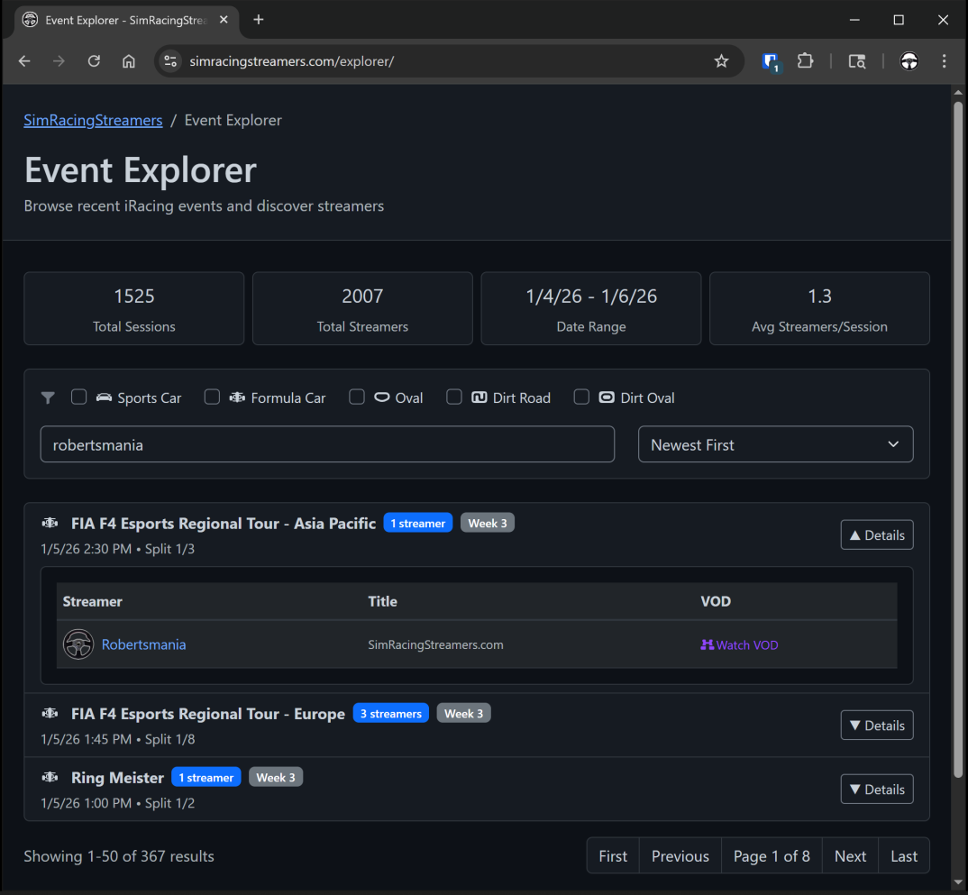Click the formula icon beside Ring Meister
968x895 pixels.
pyautogui.click(x=50, y=777)
